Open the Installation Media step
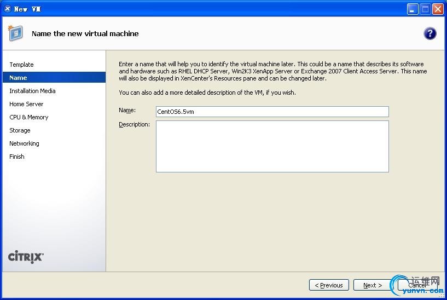The image size is (447, 300). 32,91
